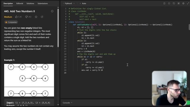Open editor keyboard shortcuts icon

point(178,3)
